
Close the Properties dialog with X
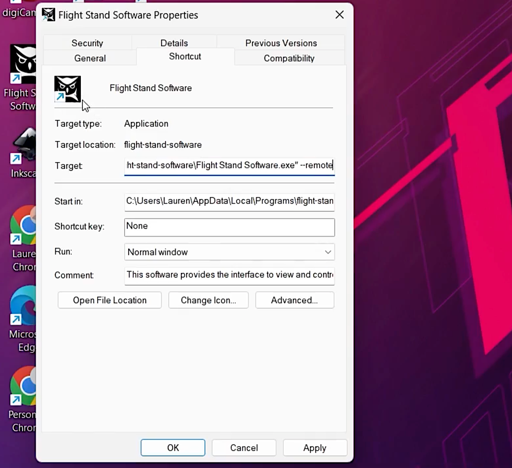[x=339, y=15]
